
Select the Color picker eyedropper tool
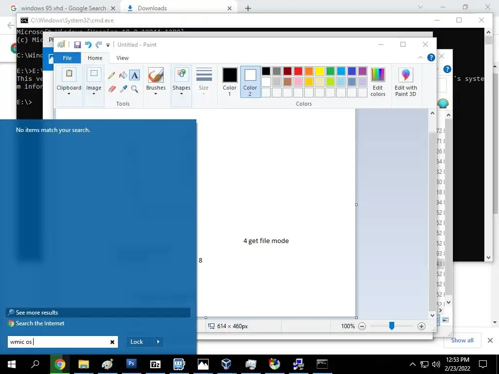point(123,89)
